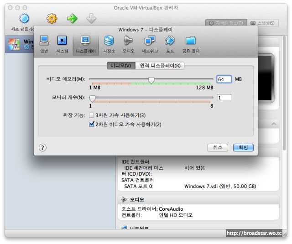Open the 오디오 (Audio) settings category
Viewport: 292px width, 244px height.
pyautogui.click(x=128, y=44)
